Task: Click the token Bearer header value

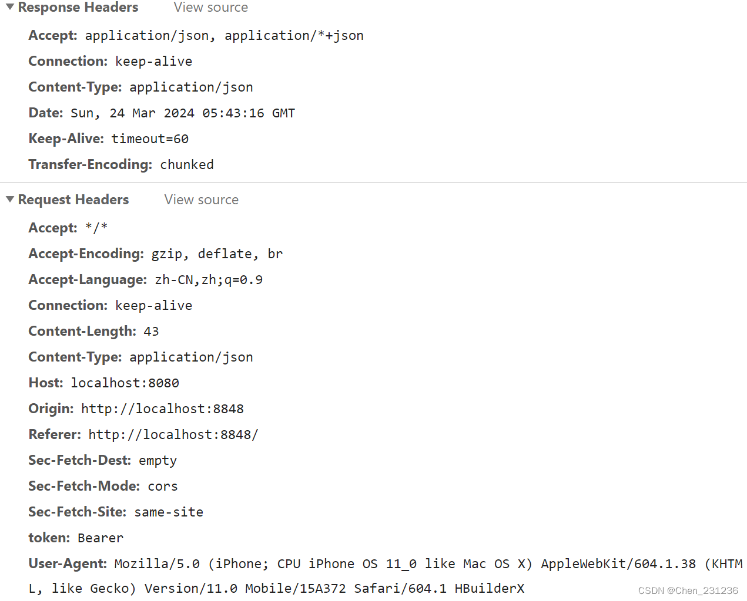Action: [101, 538]
